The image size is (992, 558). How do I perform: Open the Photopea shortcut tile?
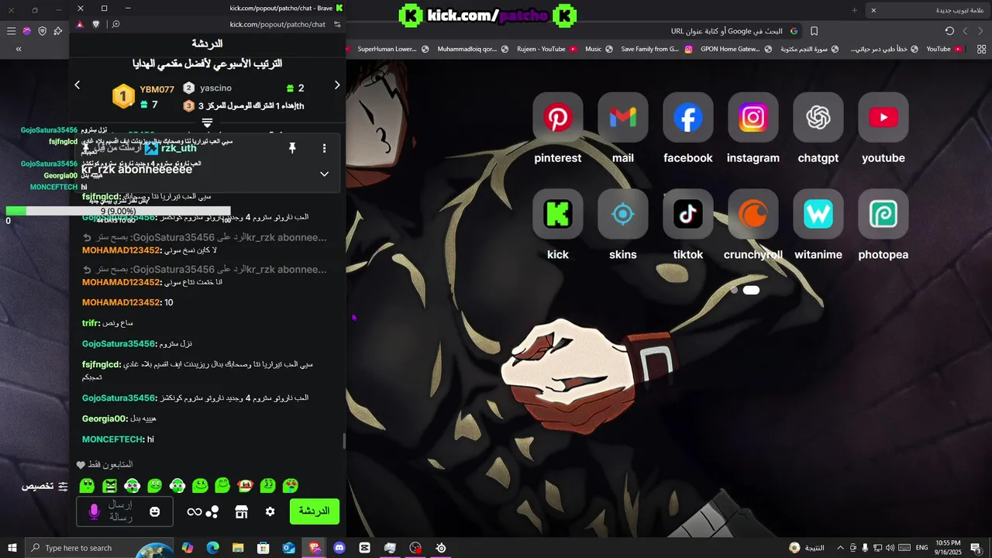tap(883, 214)
